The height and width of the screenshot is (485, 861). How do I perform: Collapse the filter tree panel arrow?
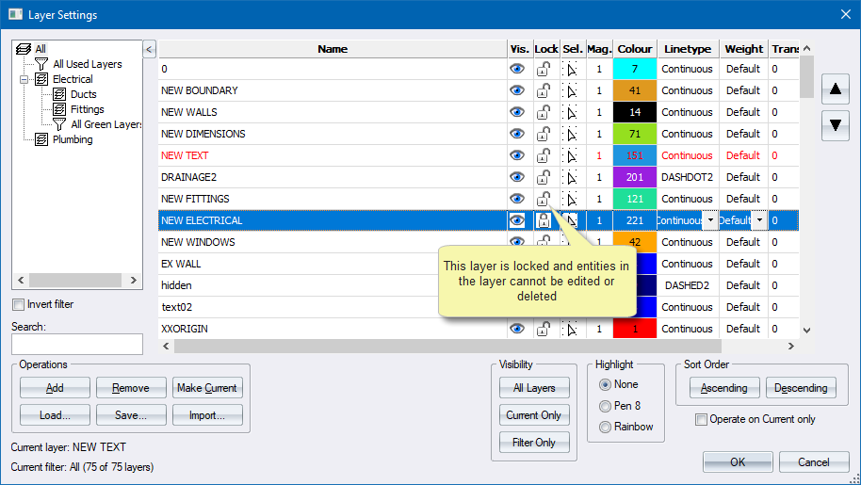149,48
